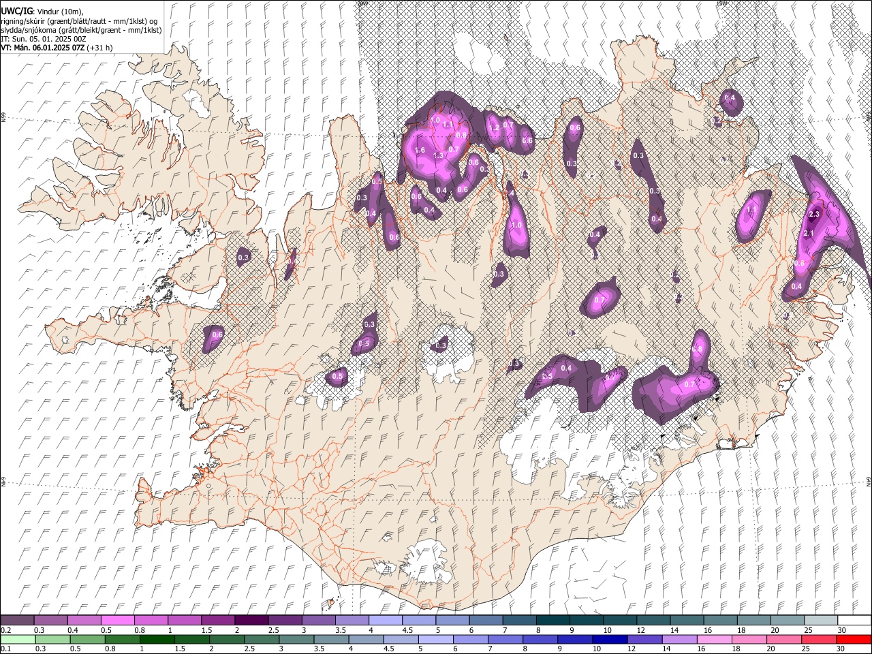Click the "0.3" label under the lower legend
872x654 pixels.
click(x=40, y=649)
